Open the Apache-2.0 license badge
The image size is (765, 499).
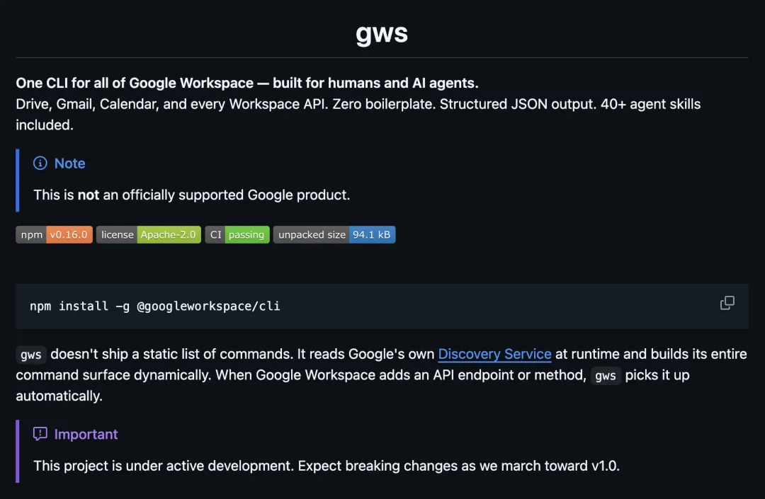(x=149, y=235)
